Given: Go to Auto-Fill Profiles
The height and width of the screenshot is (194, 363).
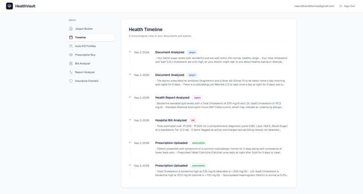Looking at the screenshot, I should click(91, 46).
